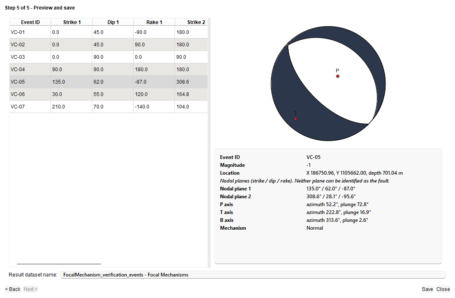Select event row VC-07
The height and width of the screenshot is (298, 455).
(108, 107)
